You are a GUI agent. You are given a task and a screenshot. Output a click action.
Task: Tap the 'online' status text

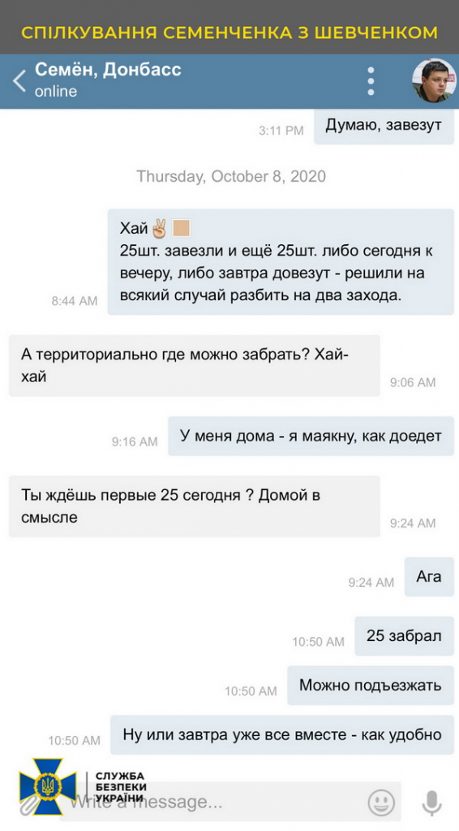click(56, 91)
